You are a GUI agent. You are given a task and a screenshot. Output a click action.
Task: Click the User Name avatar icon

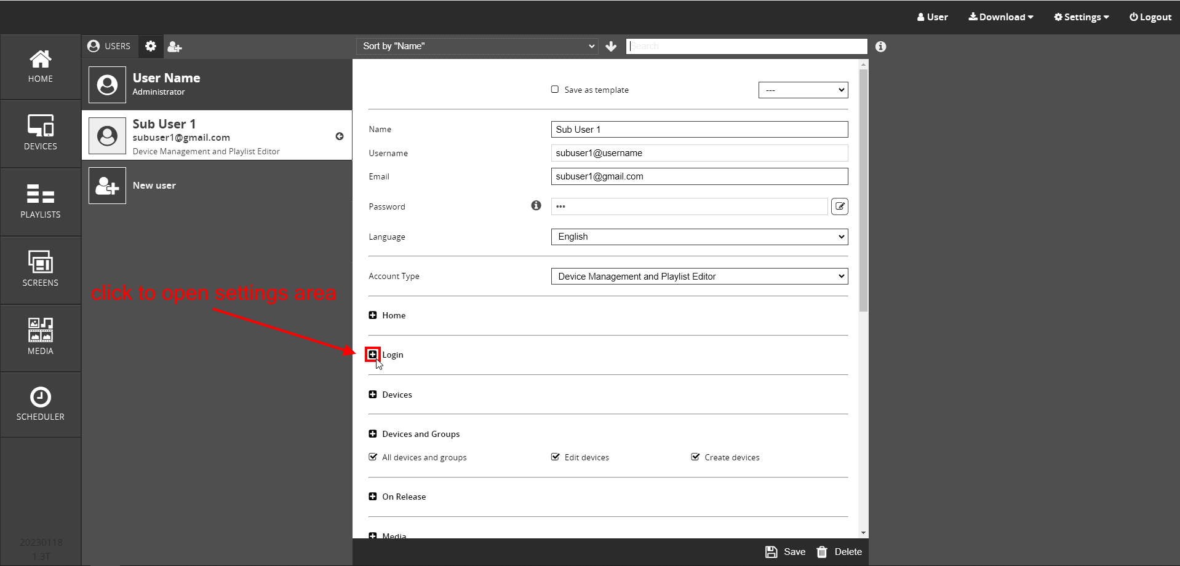(107, 85)
